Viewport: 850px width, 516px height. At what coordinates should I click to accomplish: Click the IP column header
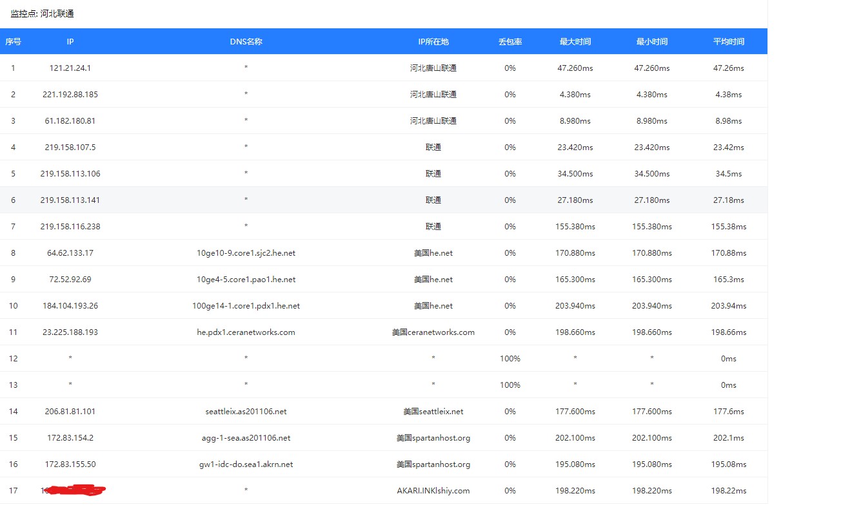[70, 41]
